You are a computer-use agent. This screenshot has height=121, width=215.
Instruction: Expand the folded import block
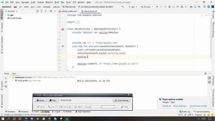78,22
